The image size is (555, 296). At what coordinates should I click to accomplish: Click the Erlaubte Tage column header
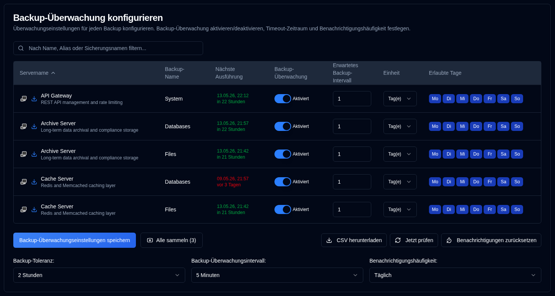pos(445,73)
